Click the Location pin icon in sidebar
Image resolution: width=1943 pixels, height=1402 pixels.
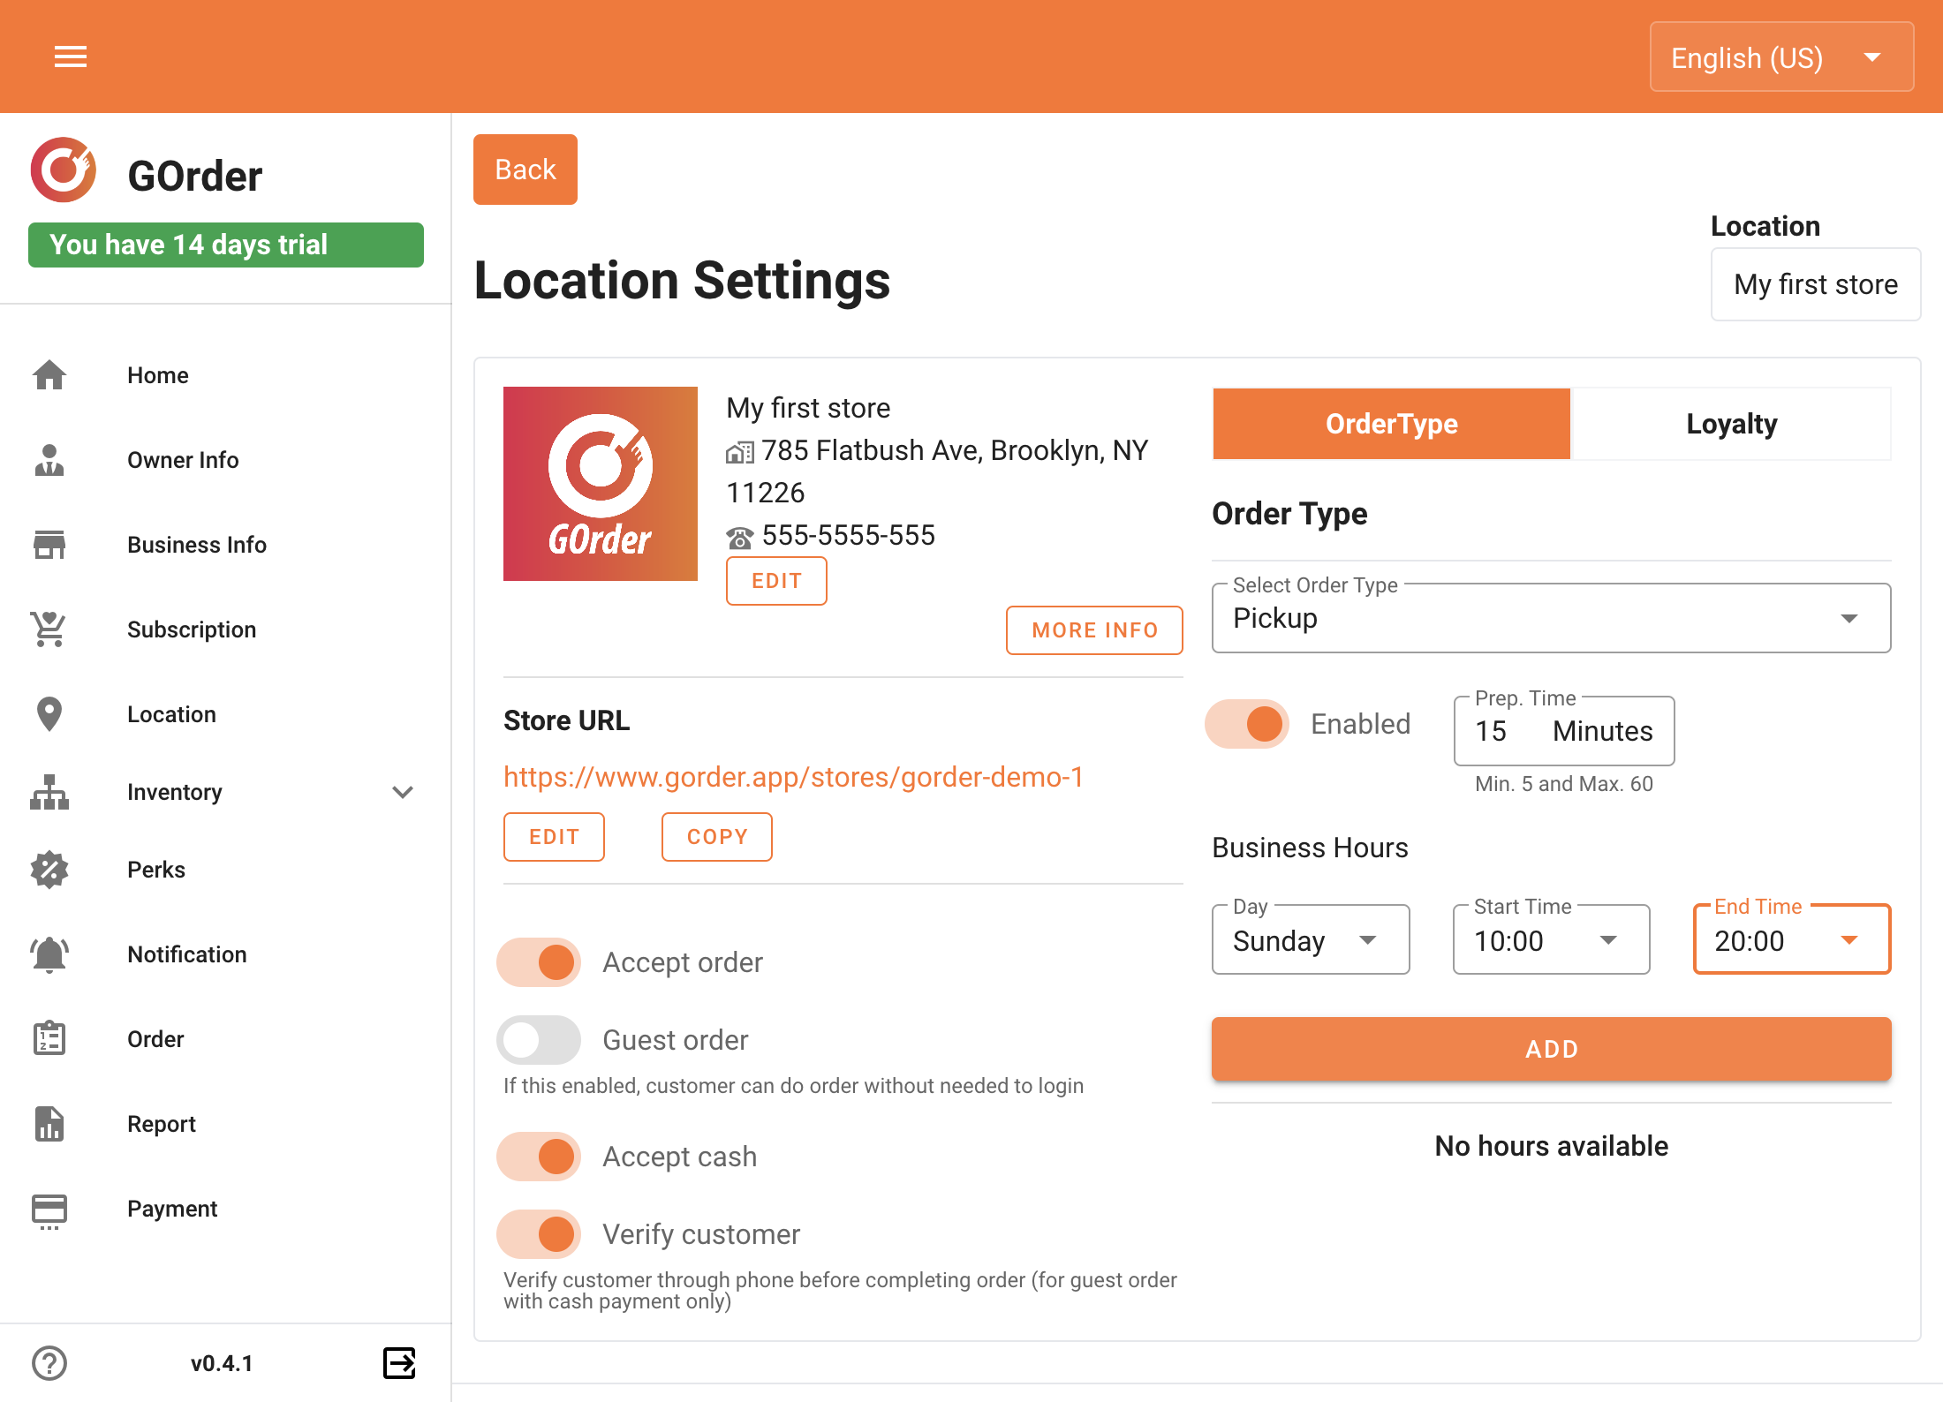pyautogui.click(x=49, y=714)
